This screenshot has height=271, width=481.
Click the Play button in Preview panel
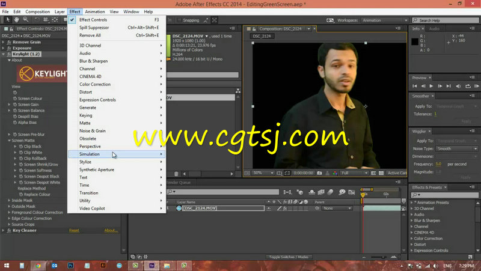tap(431, 86)
